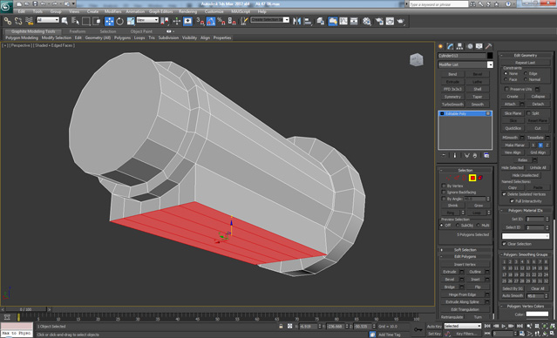Screen dimensions: 557x338
Task: Click the Hide Unselected button
Action: [526, 175]
